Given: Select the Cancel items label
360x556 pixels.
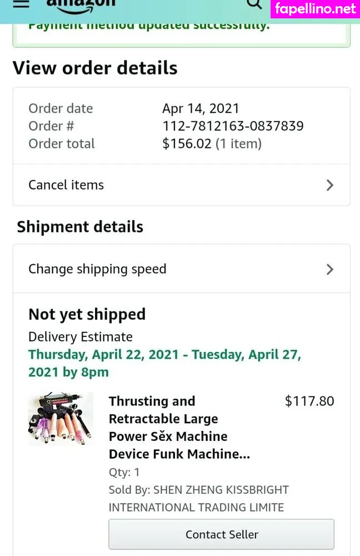Looking at the screenshot, I should tap(66, 185).
